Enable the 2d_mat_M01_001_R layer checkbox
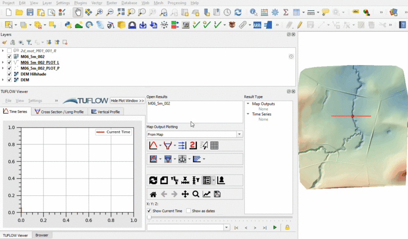This screenshot has height=239, width=408. point(9,51)
